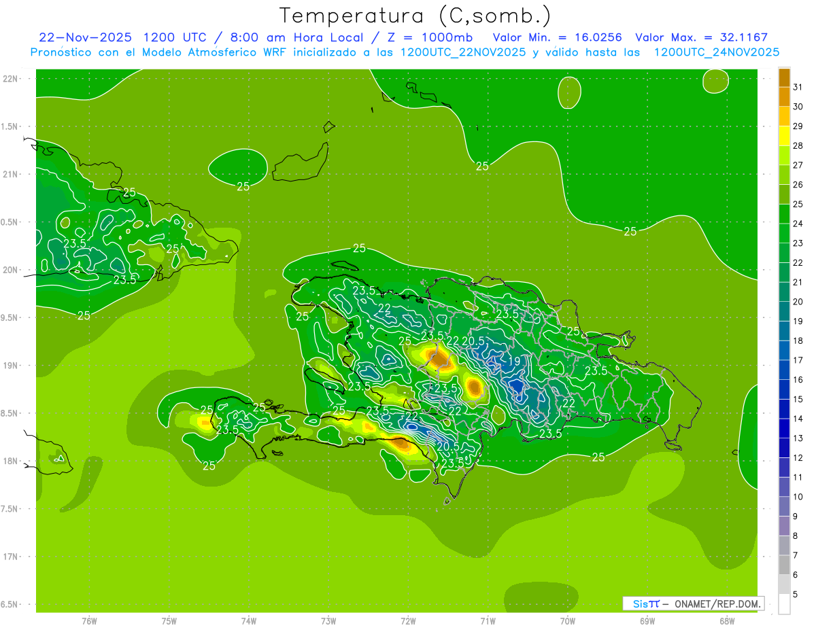The width and height of the screenshot is (816, 630).
Task: Click the '71W' longitude axis label
Action: pos(488,621)
